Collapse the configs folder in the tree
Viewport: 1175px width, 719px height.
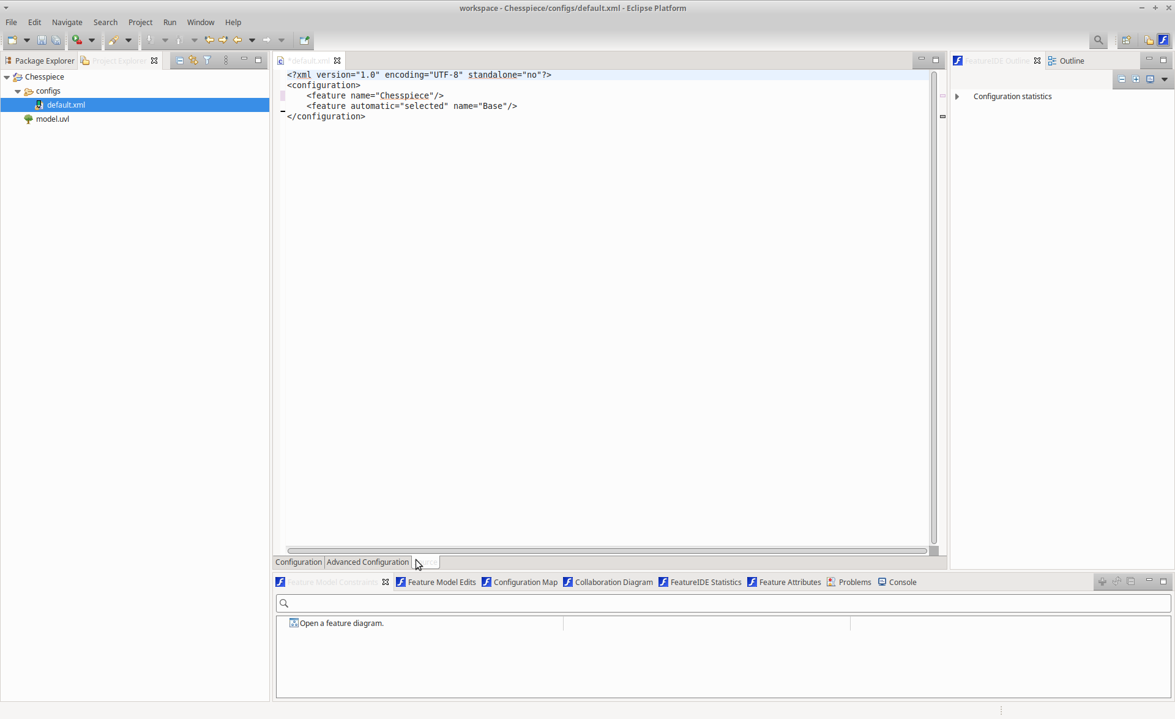click(18, 91)
